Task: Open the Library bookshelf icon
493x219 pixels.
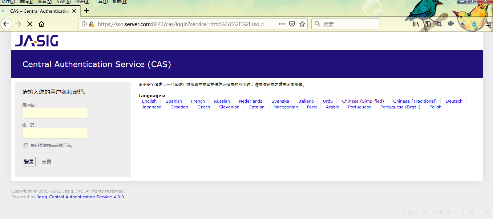Action: coord(416,24)
